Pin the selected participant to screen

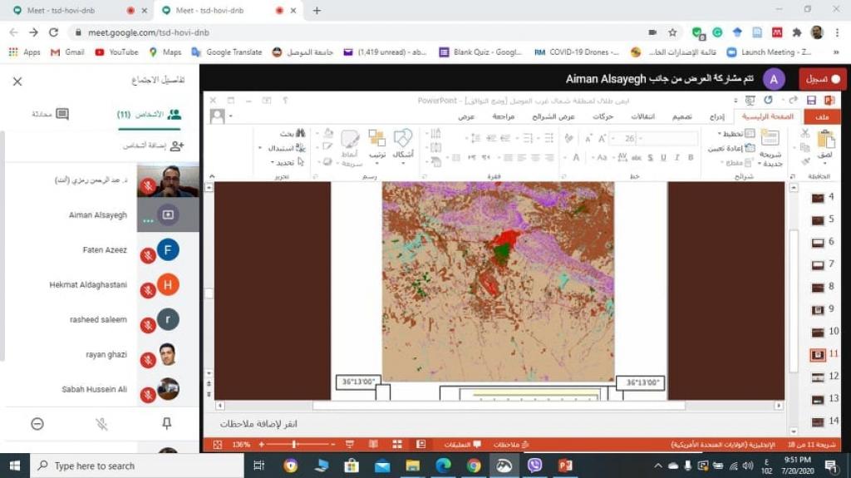[166, 424]
